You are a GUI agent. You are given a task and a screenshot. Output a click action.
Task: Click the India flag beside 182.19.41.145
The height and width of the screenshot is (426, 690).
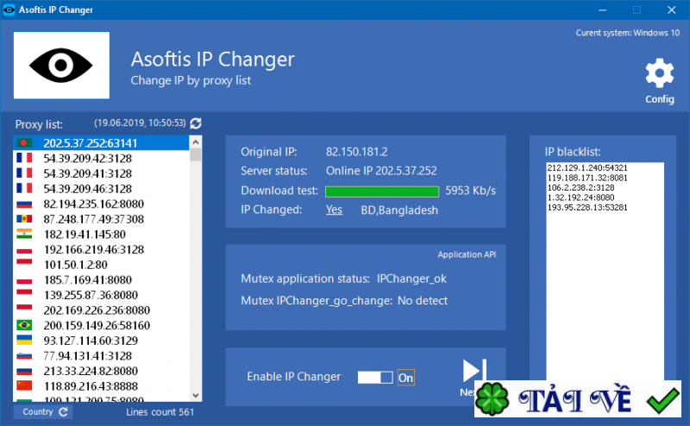[x=24, y=234]
